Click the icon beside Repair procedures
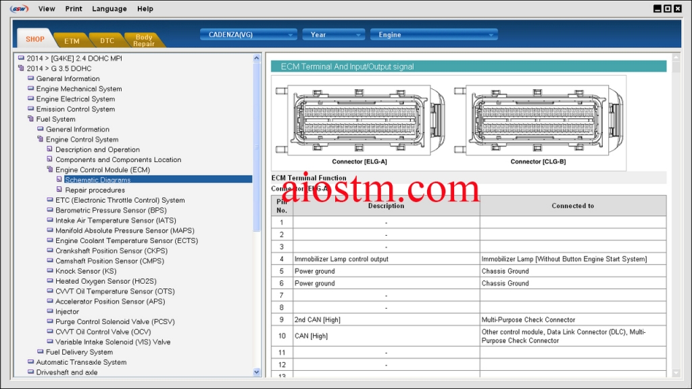Image resolution: width=692 pixels, height=389 pixels. tap(59, 190)
